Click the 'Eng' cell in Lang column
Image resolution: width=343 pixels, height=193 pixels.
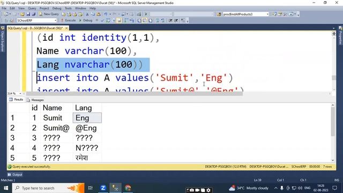tap(87, 118)
